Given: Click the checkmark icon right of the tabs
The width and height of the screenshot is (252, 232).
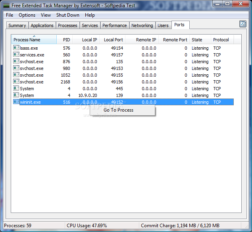Looking at the screenshot, I should pyautogui.click(x=243, y=24).
